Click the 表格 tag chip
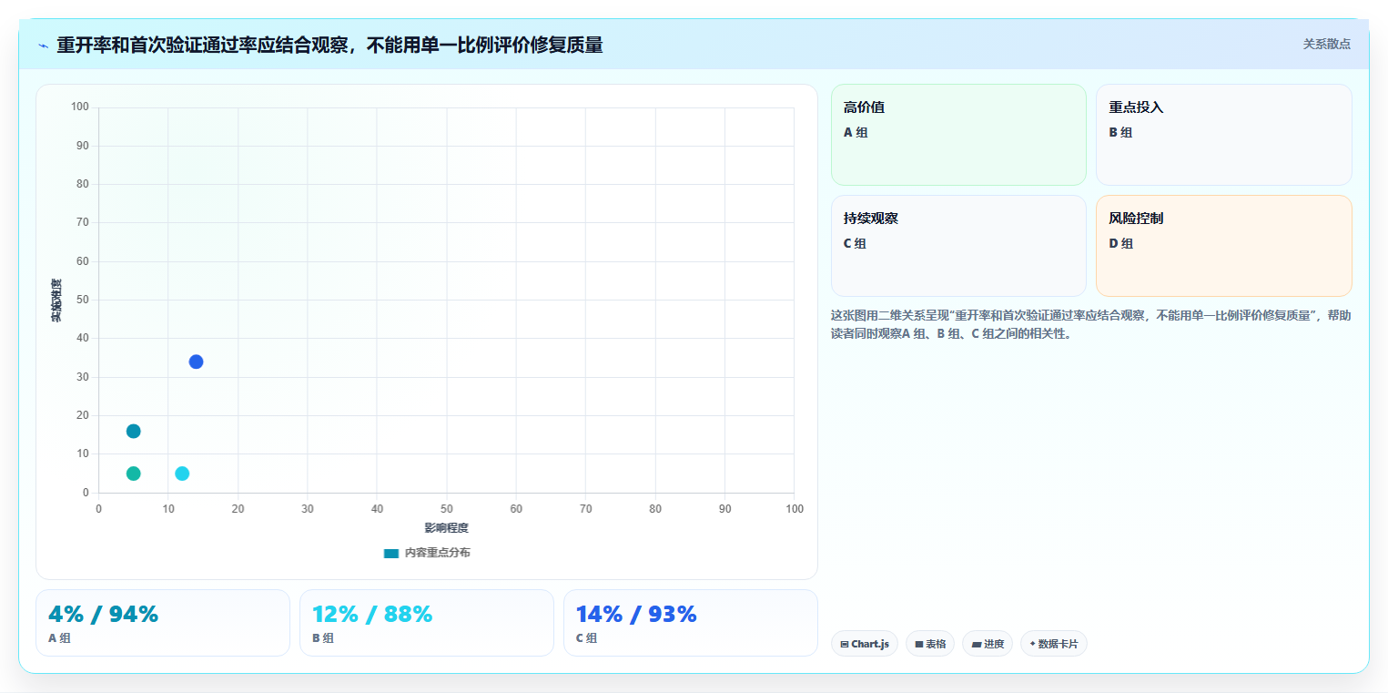This screenshot has height=693, width=1388. click(x=930, y=644)
